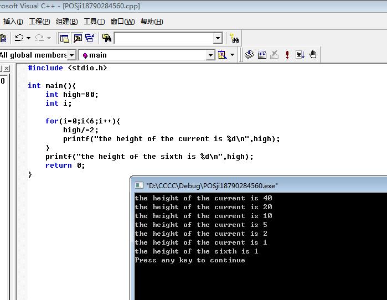Click the Build icon
This screenshot has height=300, width=387.
click(x=262, y=55)
